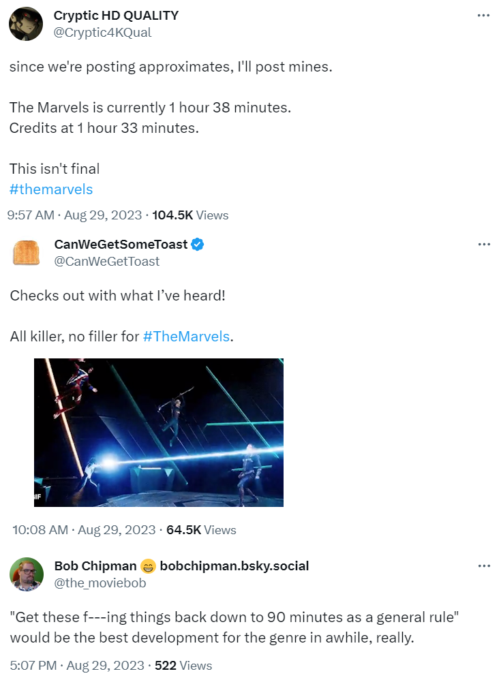This screenshot has height=680, width=501.
Task: Open more options on Bob Chipman's tweet
Action: pos(483,566)
